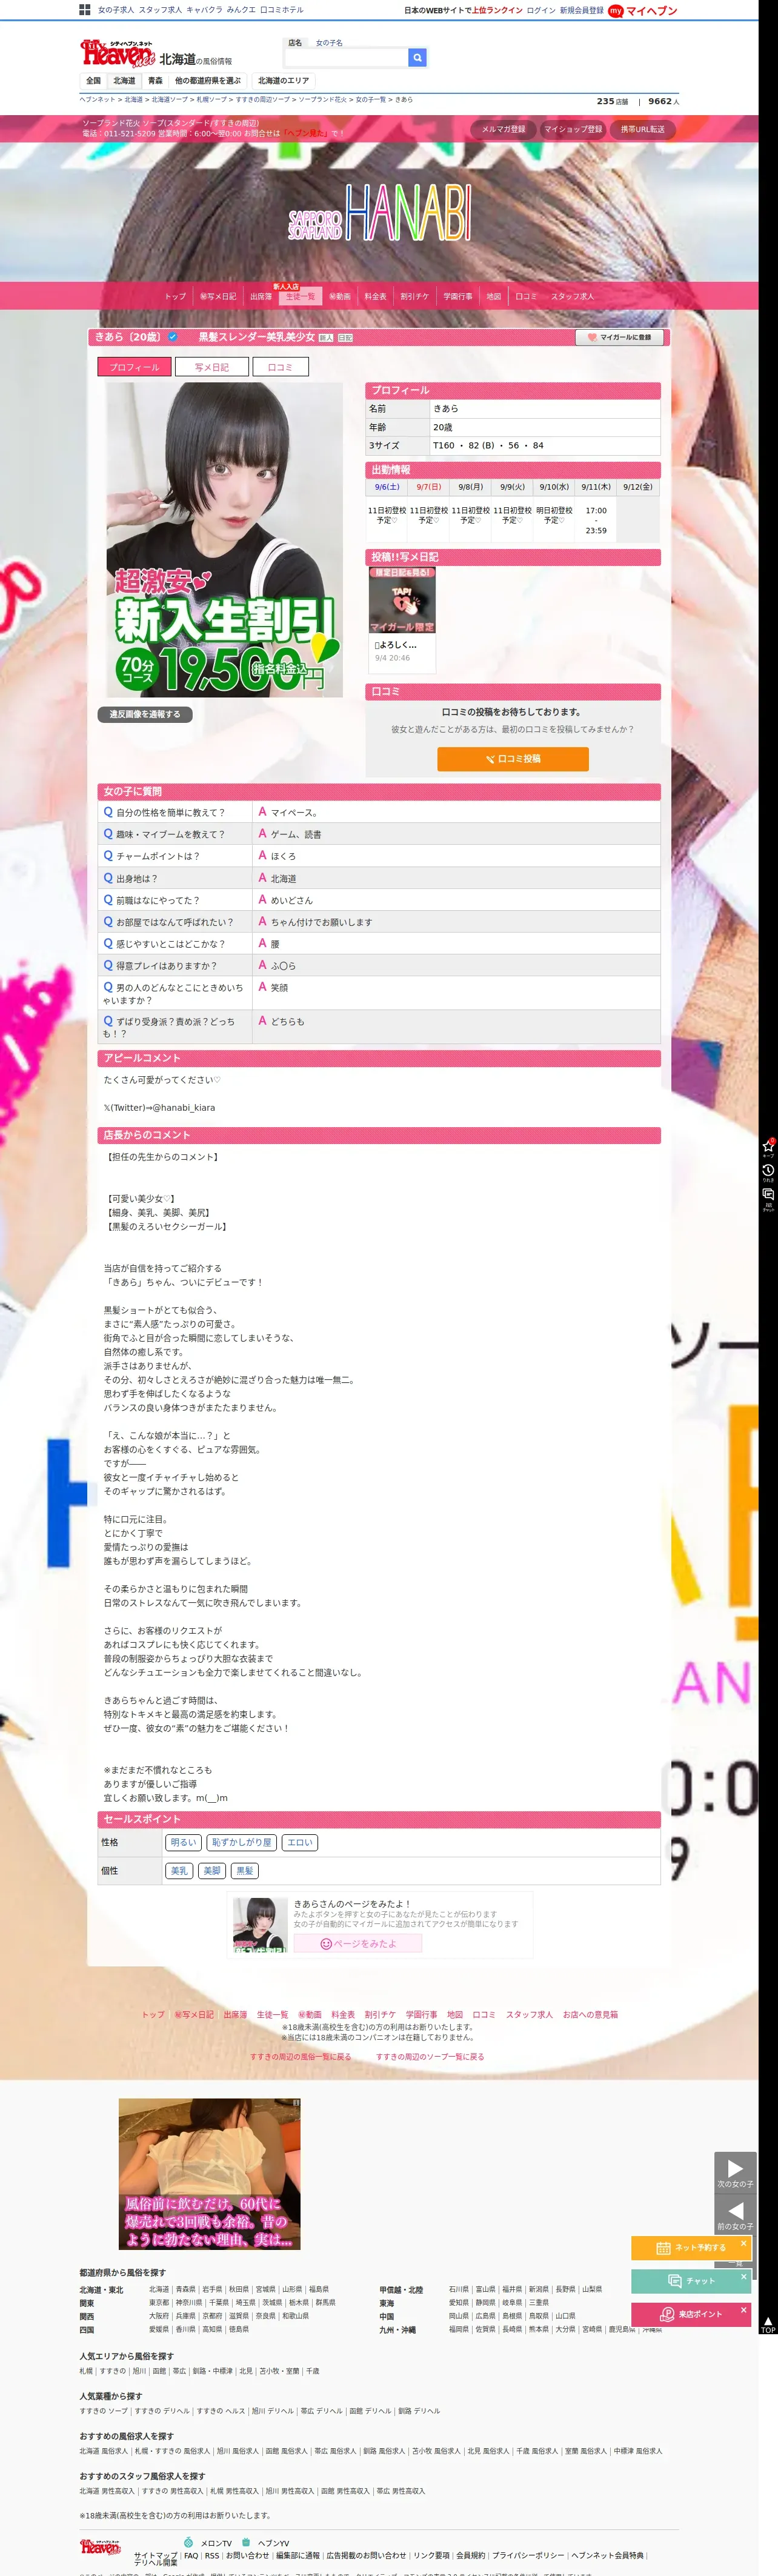Expand 他の都道府県を選ぶ selector
Image resolution: width=778 pixels, height=2576 pixels.
pos(208,81)
